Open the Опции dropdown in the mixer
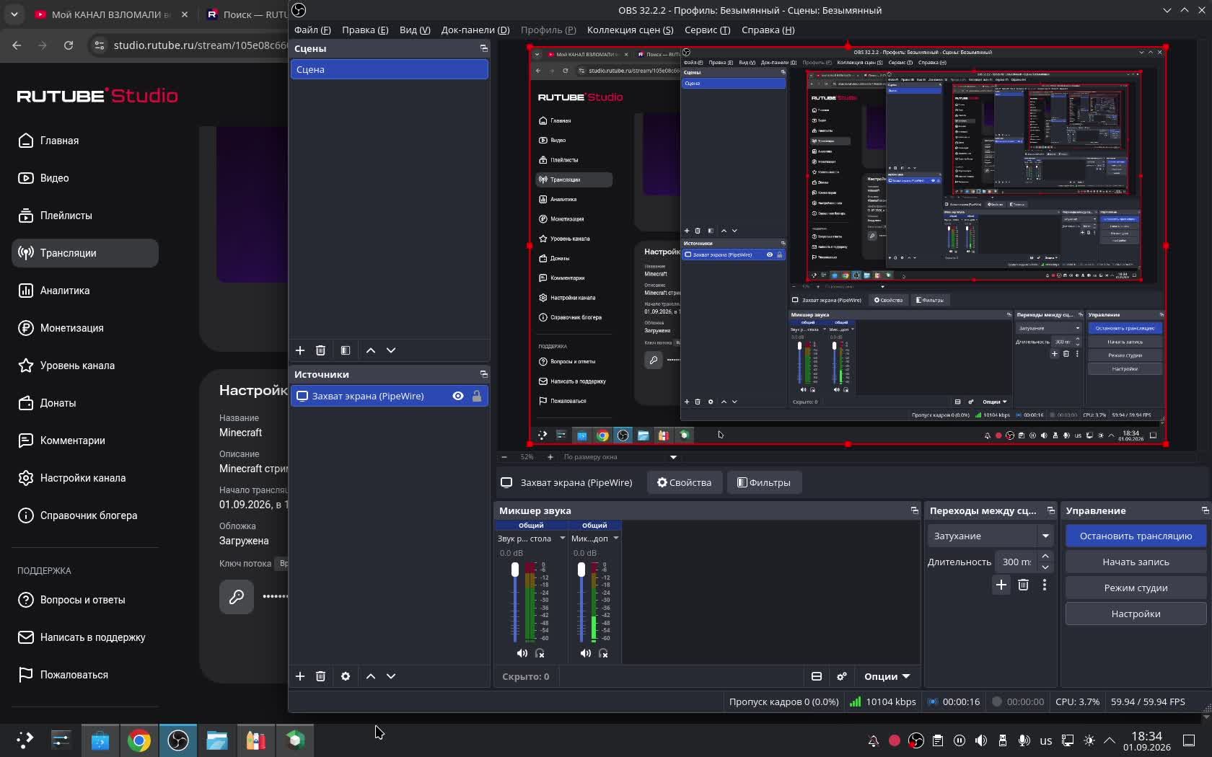 pyautogui.click(x=887, y=676)
